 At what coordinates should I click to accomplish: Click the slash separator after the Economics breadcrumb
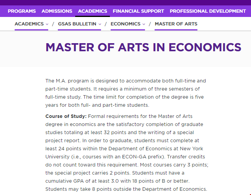click(150, 24)
